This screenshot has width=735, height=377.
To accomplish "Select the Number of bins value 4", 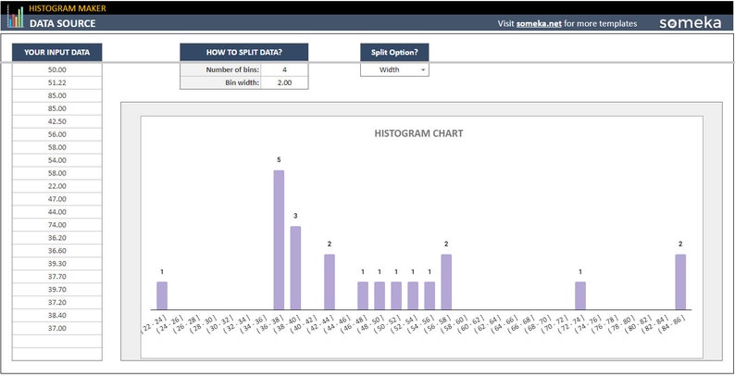I will click(284, 69).
